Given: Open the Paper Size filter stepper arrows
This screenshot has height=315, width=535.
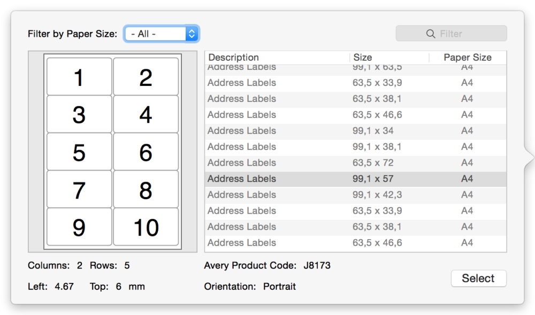Looking at the screenshot, I should tap(191, 33).
